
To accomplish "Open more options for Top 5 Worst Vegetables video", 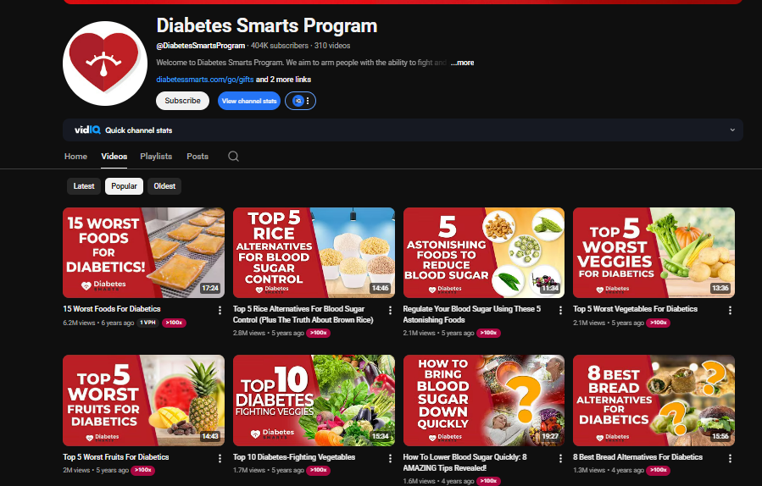I will pyautogui.click(x=731, y=310).
